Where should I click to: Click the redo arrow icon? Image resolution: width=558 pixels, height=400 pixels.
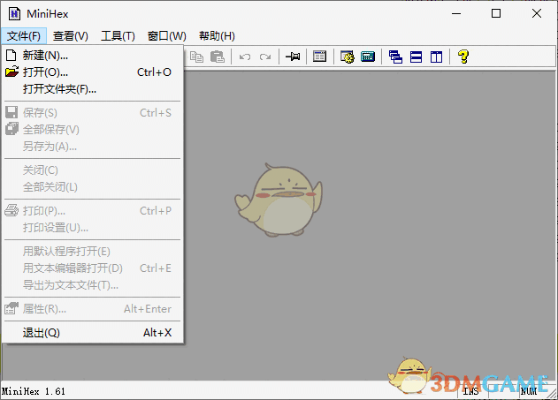(x=265, y=57)
